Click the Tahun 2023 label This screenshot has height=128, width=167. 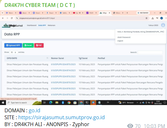click(x=153, y=25)
